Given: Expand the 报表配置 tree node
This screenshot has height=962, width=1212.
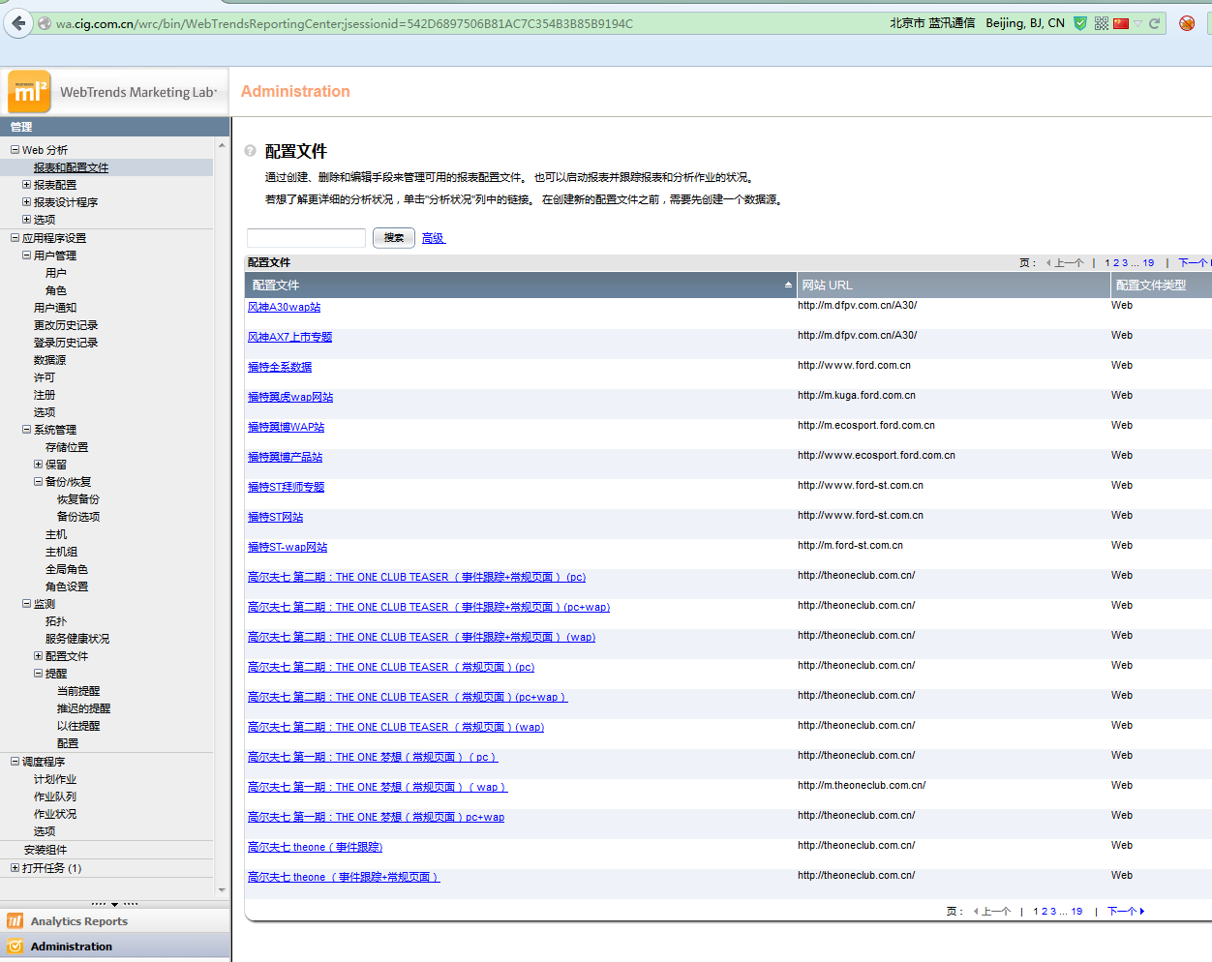Looking at the screenshot, I should 26,185.
